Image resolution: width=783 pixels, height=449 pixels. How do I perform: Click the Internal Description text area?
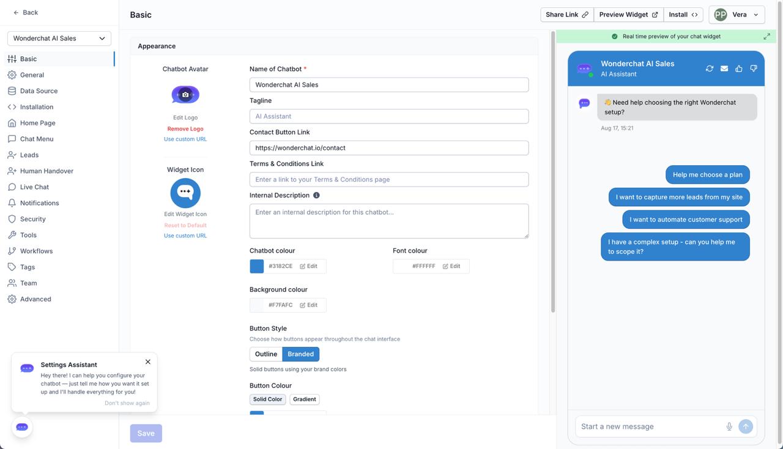coord(389,221)
